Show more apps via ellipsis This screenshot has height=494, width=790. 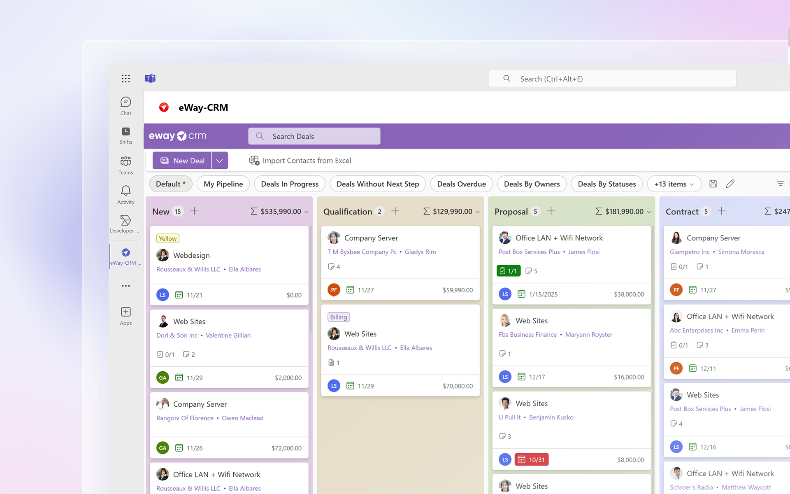coord(126,286)
